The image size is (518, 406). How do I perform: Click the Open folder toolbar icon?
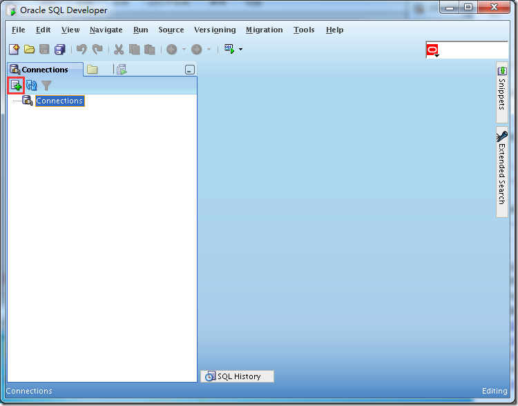click(x=30, y=50)
